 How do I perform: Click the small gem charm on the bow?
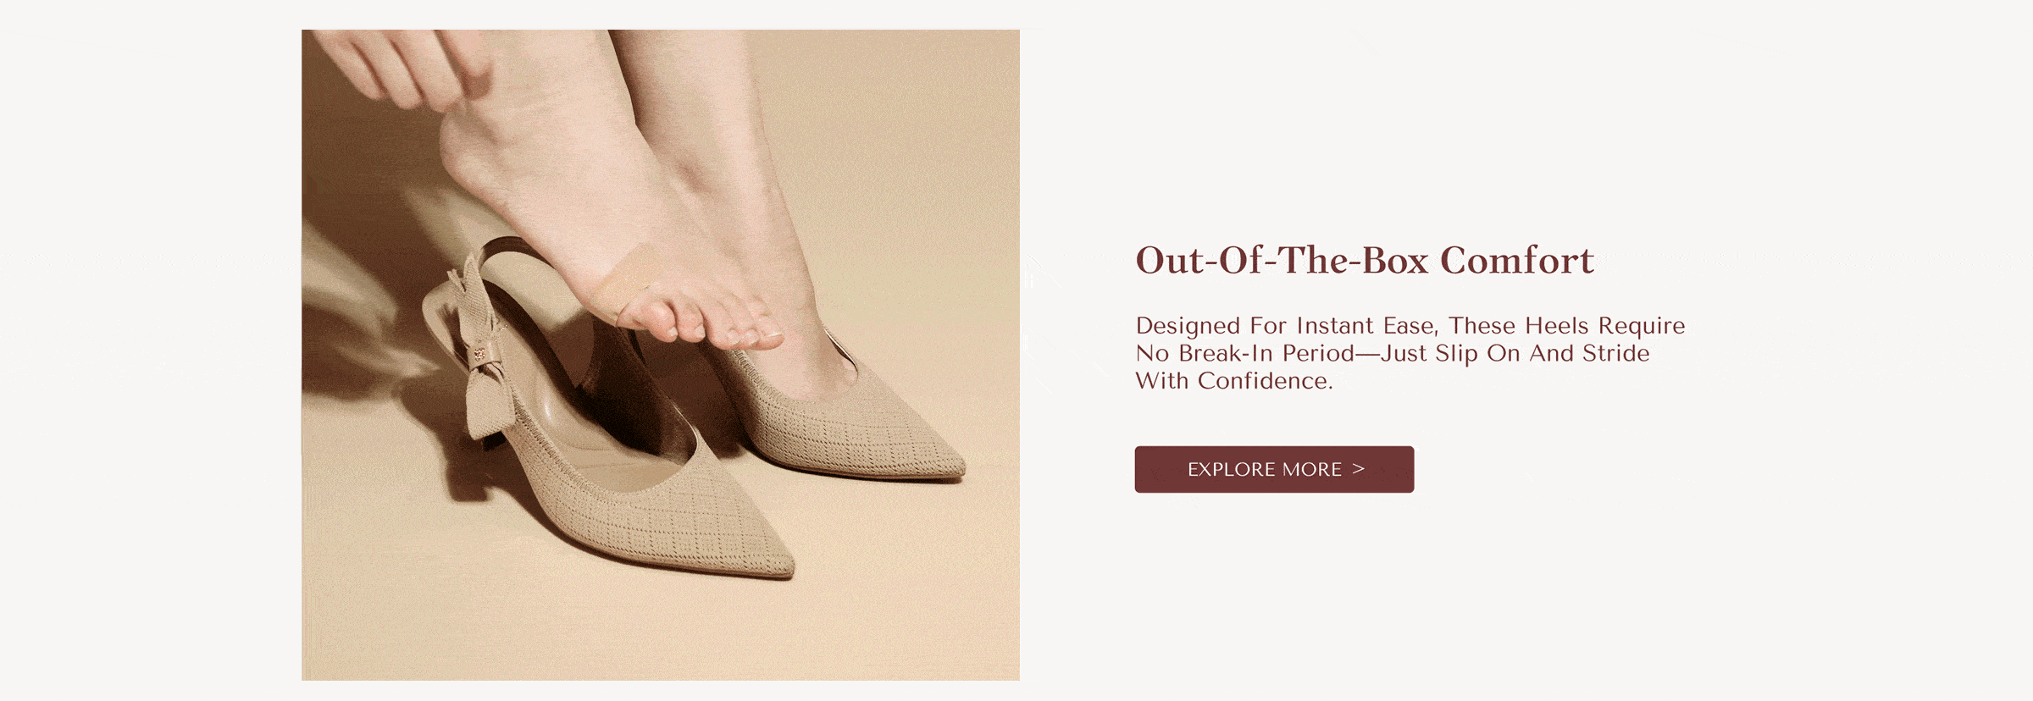click(x=479, y=354)
